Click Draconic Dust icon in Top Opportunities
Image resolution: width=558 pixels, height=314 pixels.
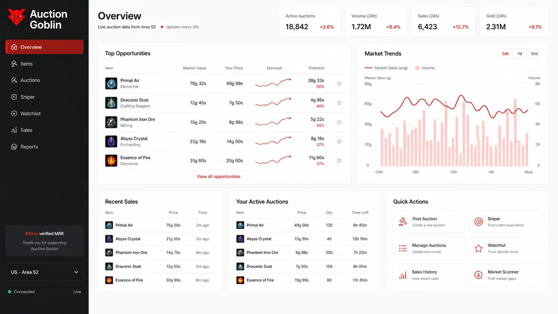click(111, 103)
